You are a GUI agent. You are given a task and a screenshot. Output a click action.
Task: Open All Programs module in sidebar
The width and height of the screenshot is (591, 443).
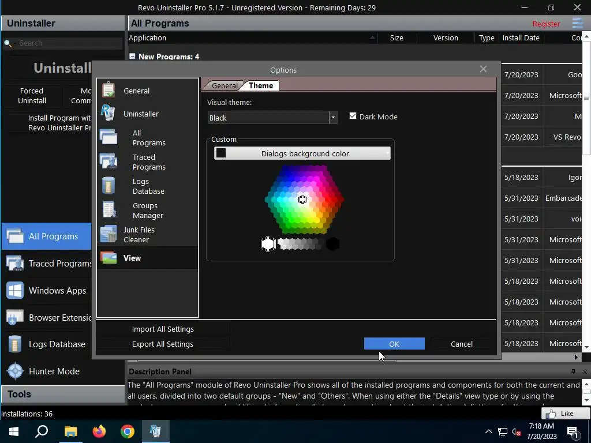pyautogui.click(x=47, y=236)
